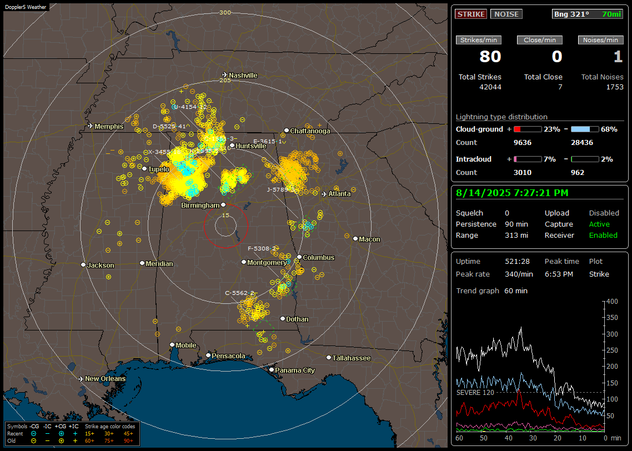Click the Old +IC yellow plus symbol

coord(75,441)
